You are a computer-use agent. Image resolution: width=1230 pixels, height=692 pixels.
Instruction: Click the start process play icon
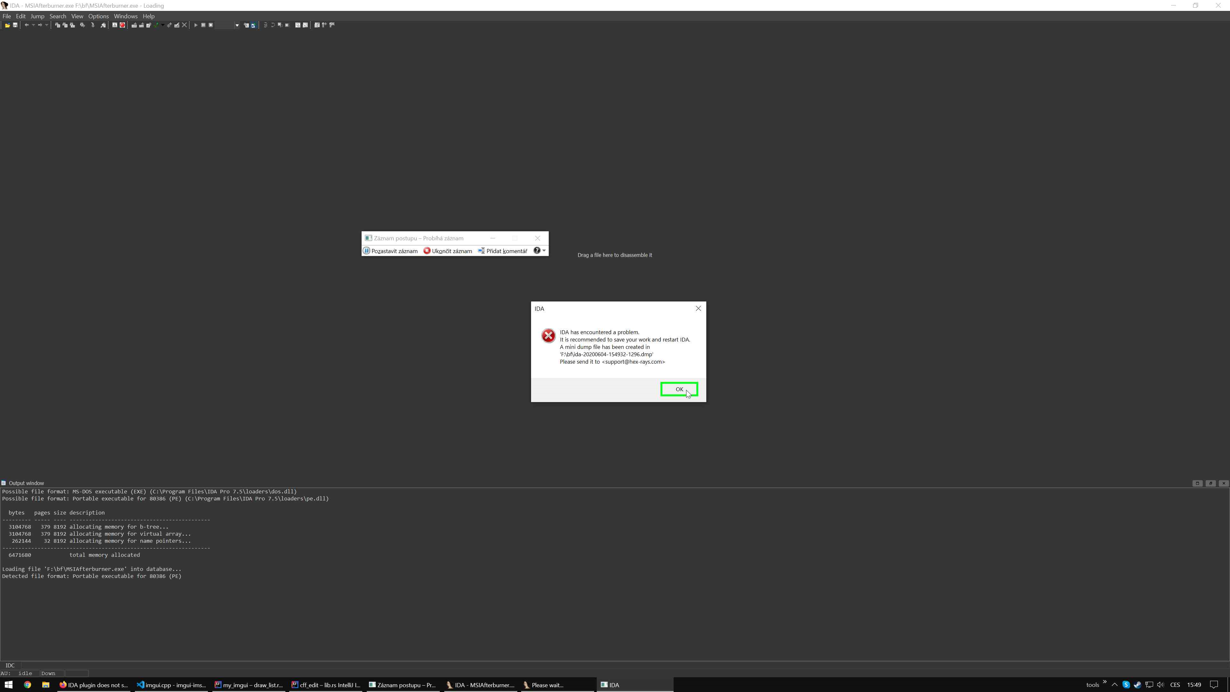[196, 25]
